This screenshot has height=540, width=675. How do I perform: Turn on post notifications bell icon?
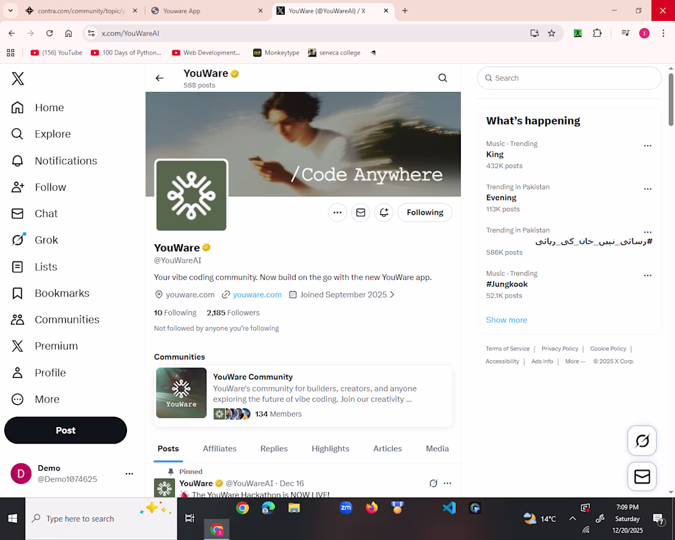point(384,212)
